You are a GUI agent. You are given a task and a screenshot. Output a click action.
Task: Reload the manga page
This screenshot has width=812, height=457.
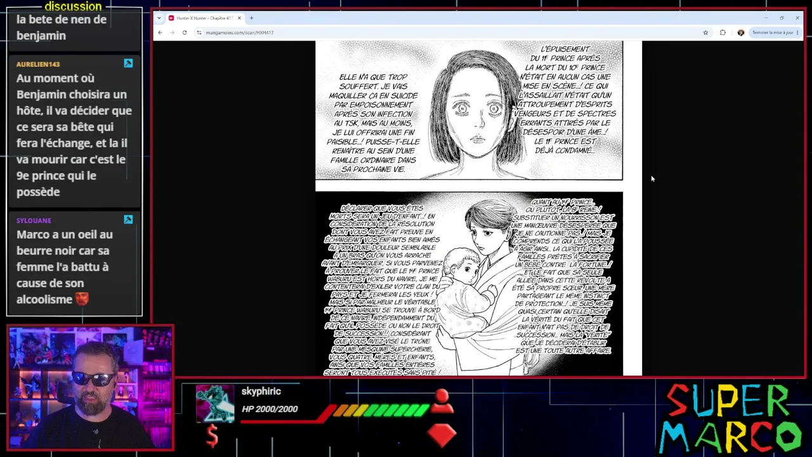pyautogui.click(x=185, y=32)
